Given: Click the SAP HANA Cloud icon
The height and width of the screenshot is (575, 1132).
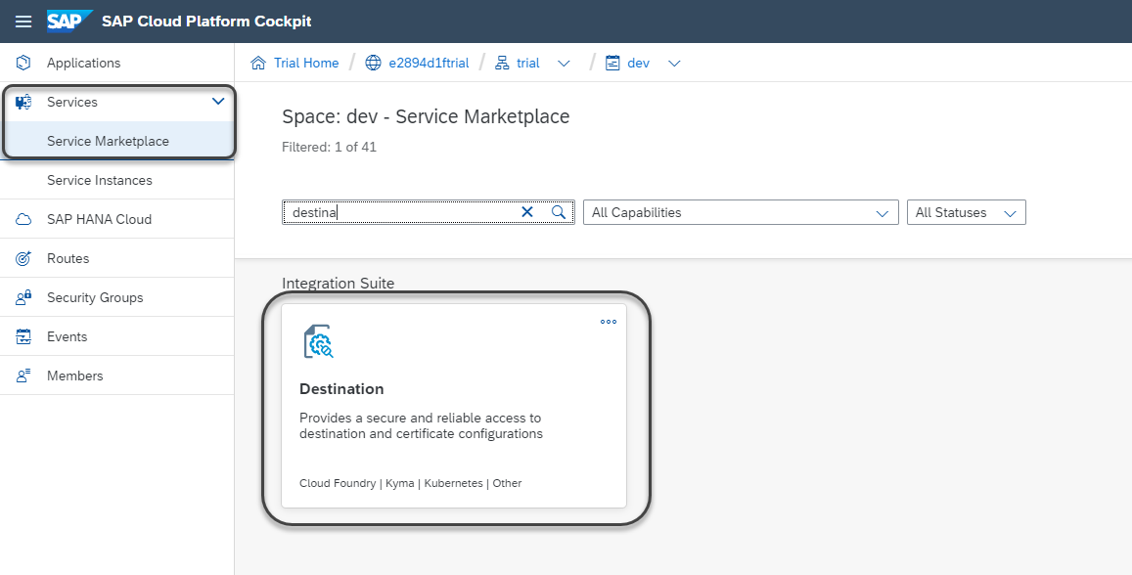Looking at the screenshot, I should click(23, 219).
